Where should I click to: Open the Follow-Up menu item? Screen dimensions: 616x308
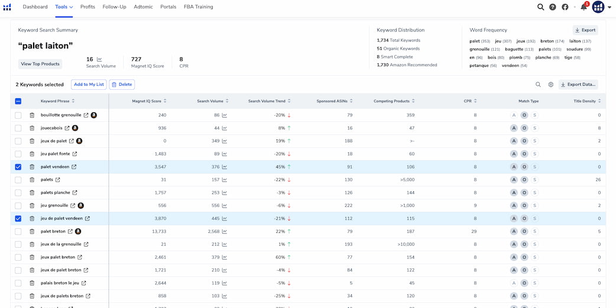click(114, 7)
